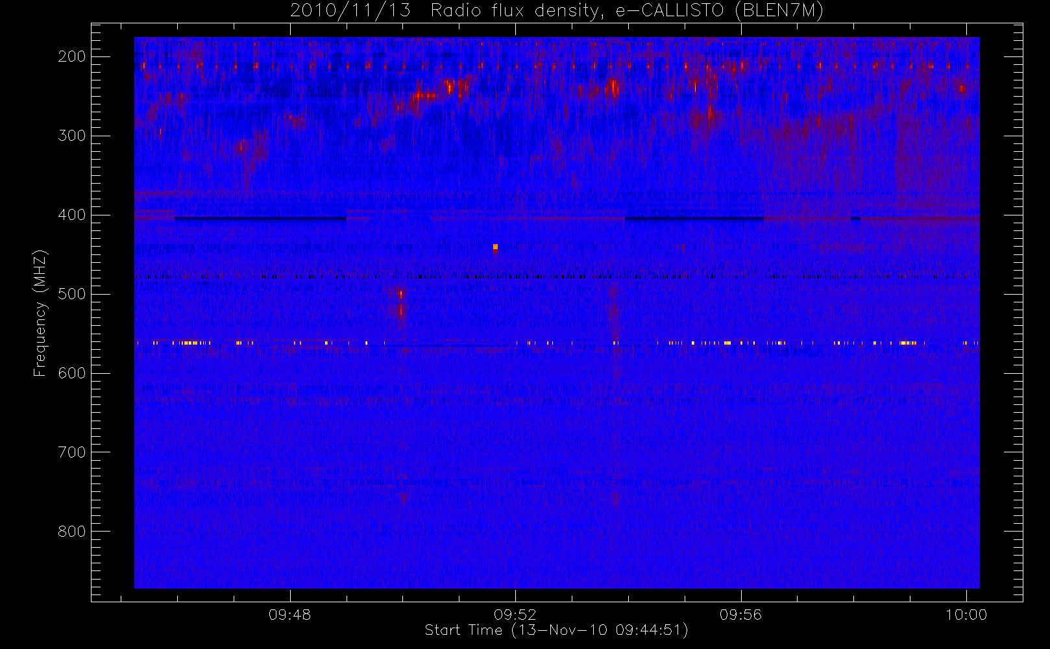The height and width of the screenshot is (649, 1050).
Task: Click the 400 frequency tick label
Action: click(71, 215)
